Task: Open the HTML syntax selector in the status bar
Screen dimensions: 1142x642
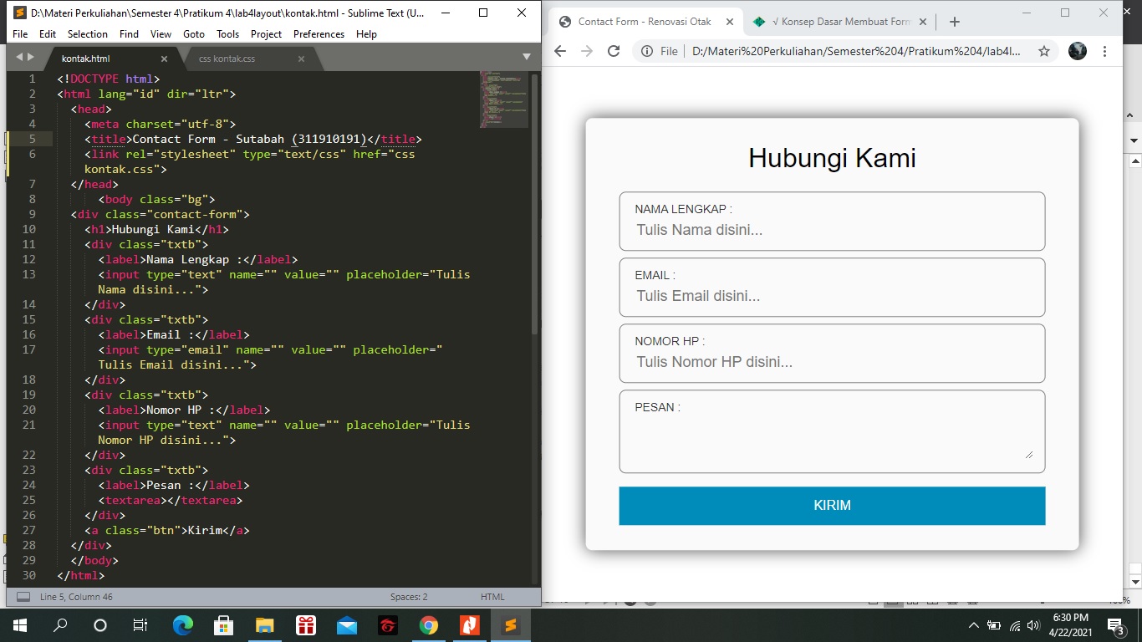Action: [492, 596]
